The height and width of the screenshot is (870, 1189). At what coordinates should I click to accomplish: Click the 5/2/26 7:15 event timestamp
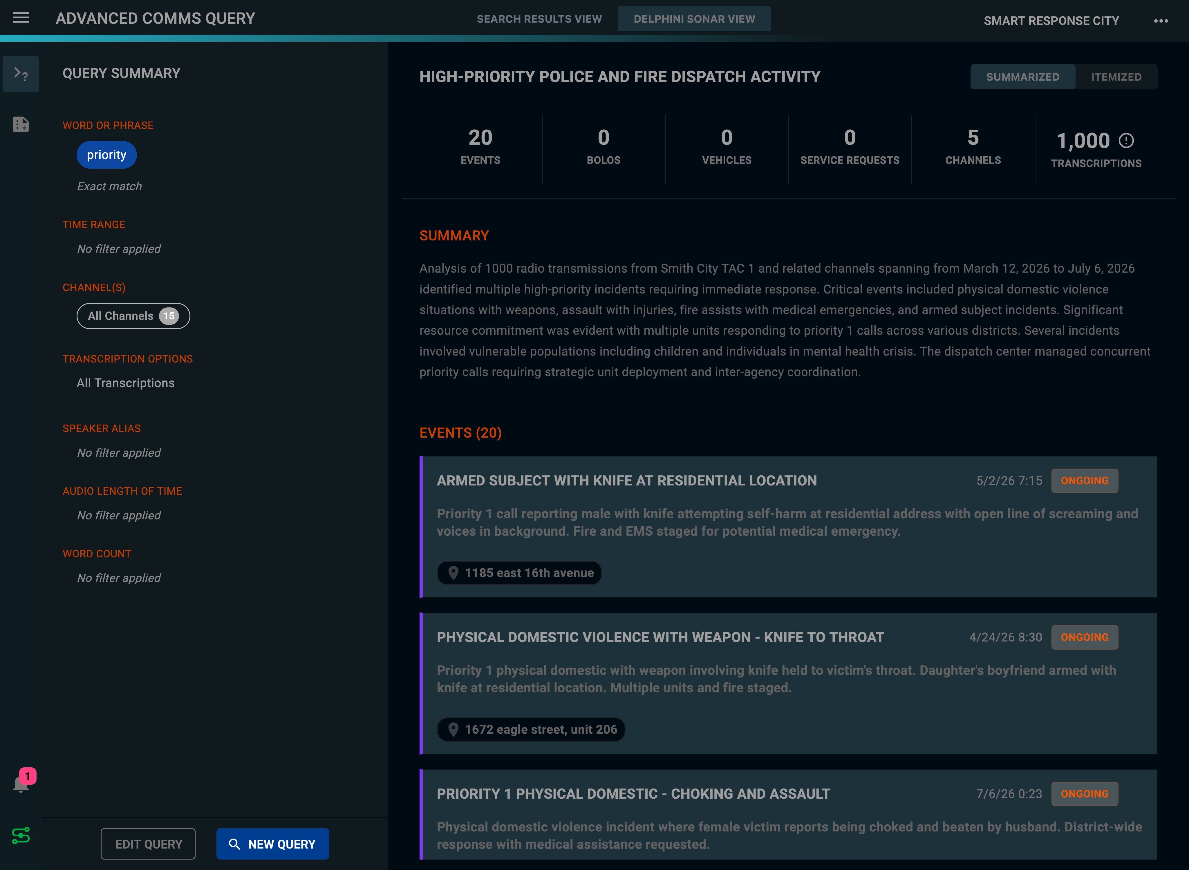(1009, 481)
